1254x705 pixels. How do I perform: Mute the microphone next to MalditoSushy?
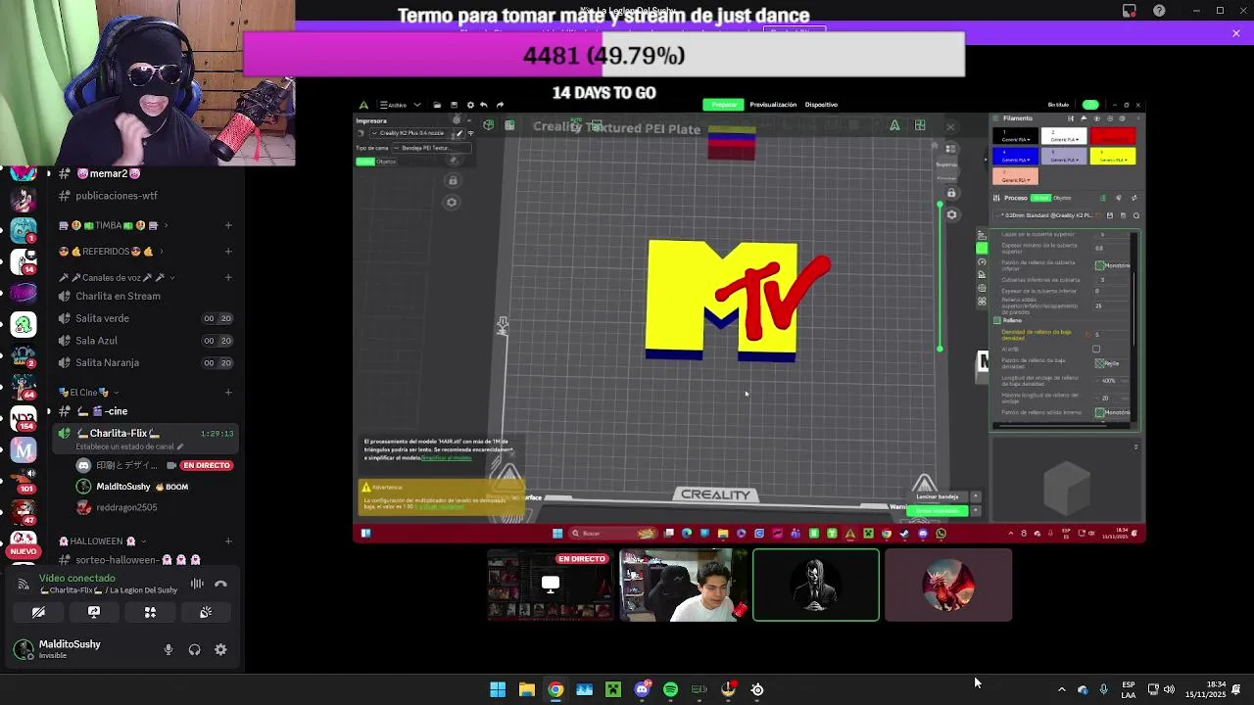(x=169, y=649)
